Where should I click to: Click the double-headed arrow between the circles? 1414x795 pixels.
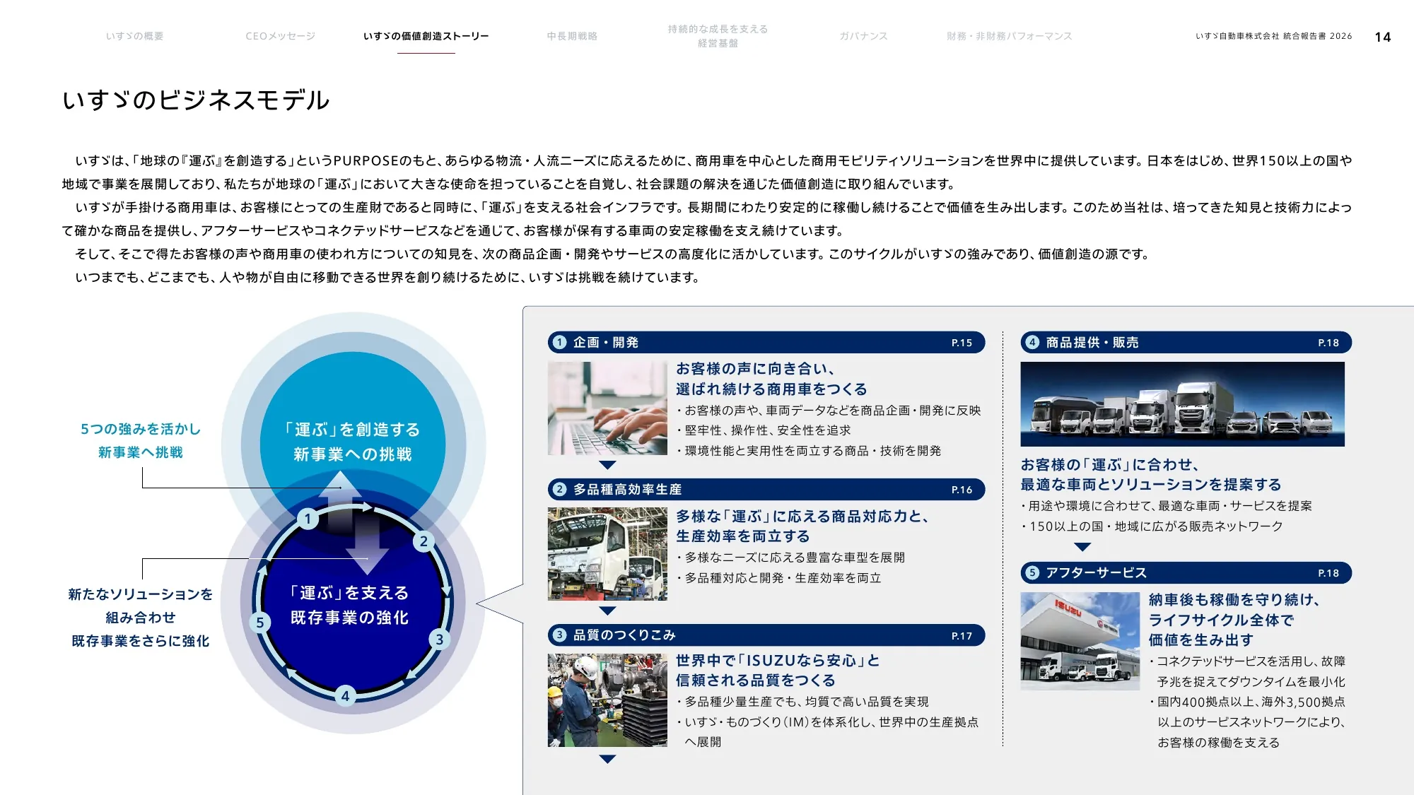tap(352, 522)
